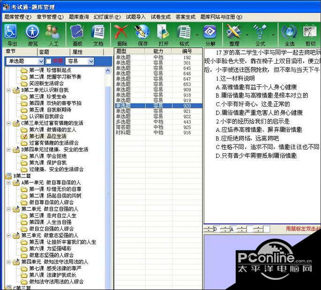Sort by the 编号 column header
Viewport: 321px width, 290px height.
coord(187,51)
